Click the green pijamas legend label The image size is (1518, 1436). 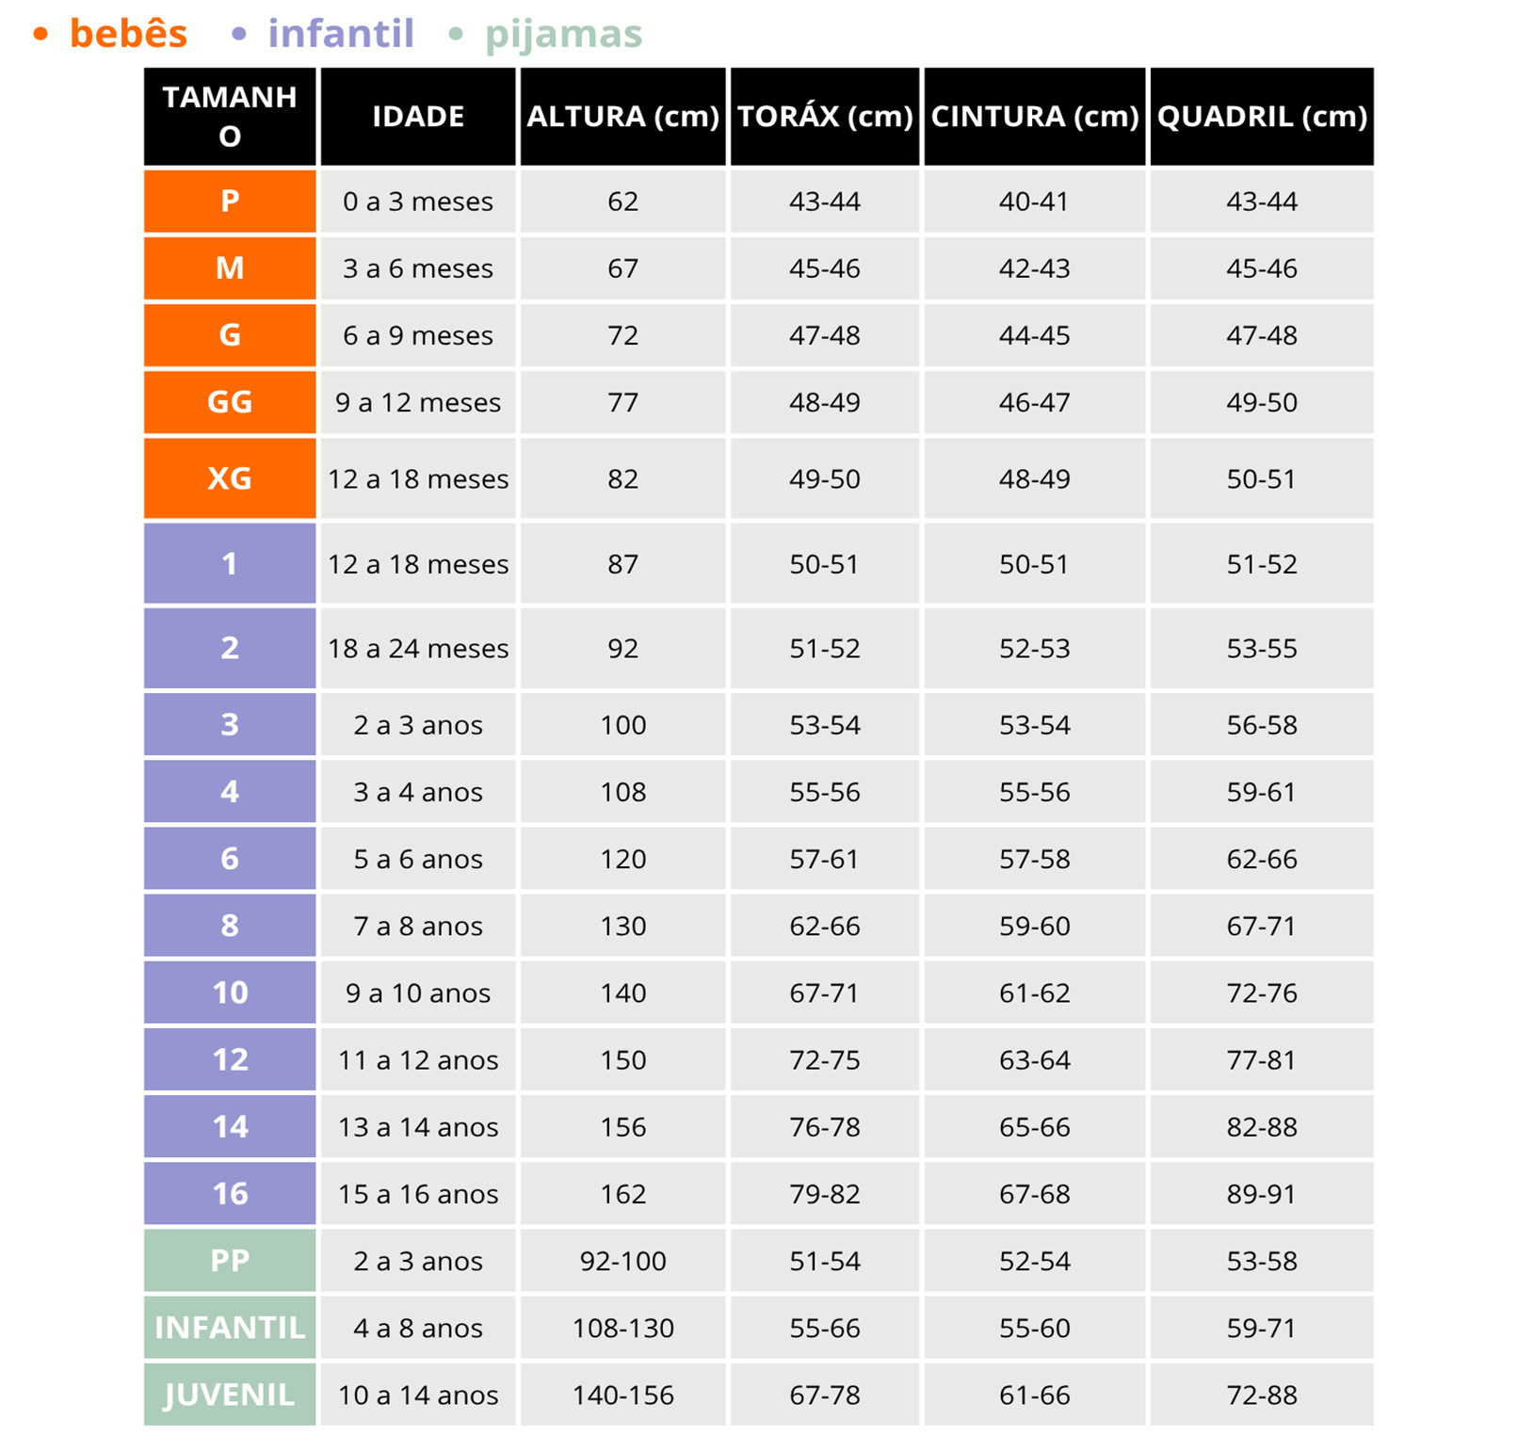[x=563, y=34]
